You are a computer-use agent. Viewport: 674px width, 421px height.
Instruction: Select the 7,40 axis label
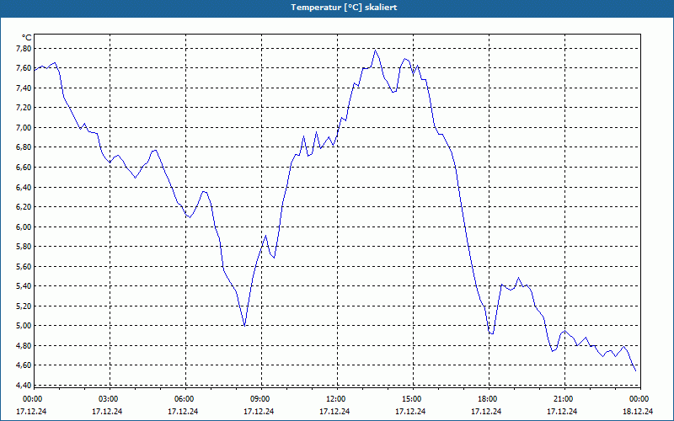(x=24, y=88)
